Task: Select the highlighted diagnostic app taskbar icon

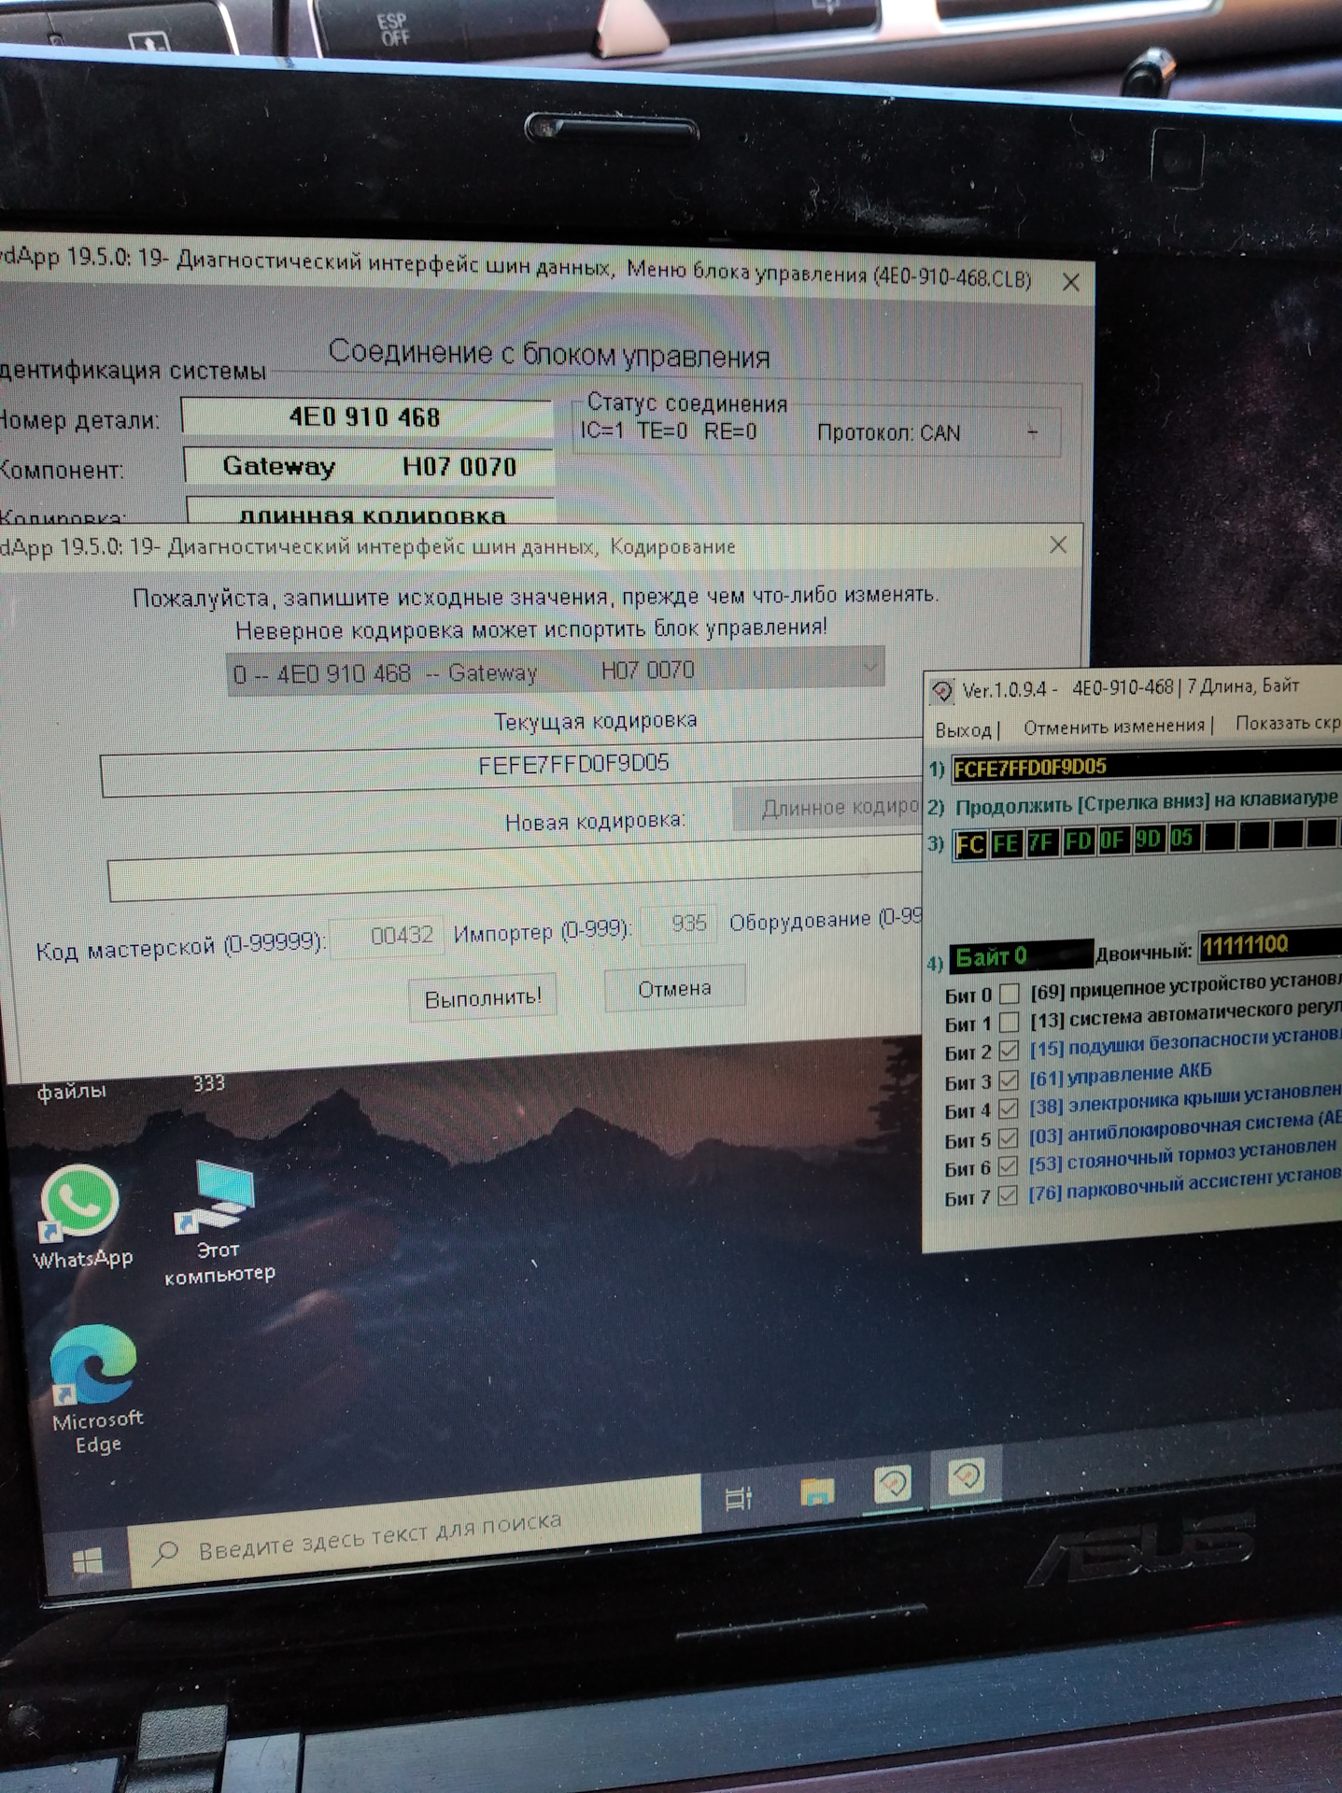Action: (966, 1477)
